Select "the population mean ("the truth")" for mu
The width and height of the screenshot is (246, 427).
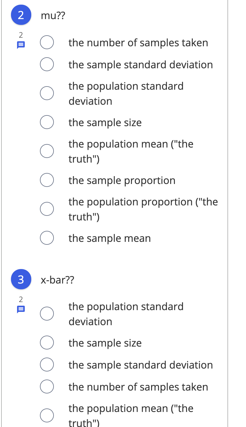(x=47, y=151)
